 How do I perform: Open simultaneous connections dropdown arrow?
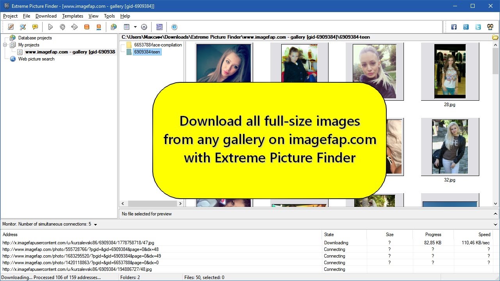tap(95, 224)
